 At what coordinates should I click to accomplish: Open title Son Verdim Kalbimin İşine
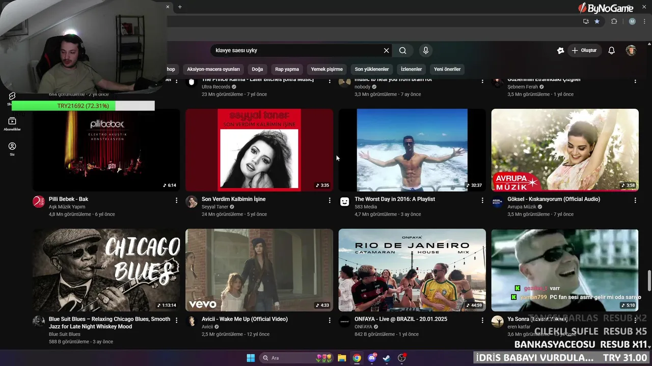coord(233,199)
